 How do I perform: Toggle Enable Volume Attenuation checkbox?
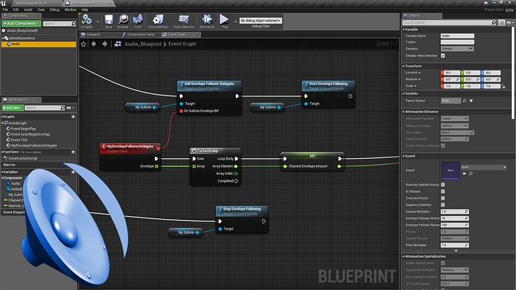[x=443, y=146]
